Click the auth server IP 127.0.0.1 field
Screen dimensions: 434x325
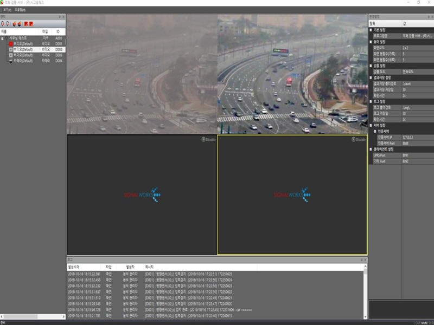click(x=418, y=138)
